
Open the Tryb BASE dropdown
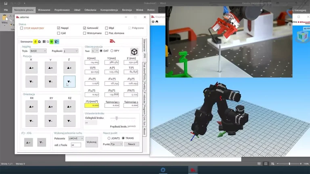(38, 51)
